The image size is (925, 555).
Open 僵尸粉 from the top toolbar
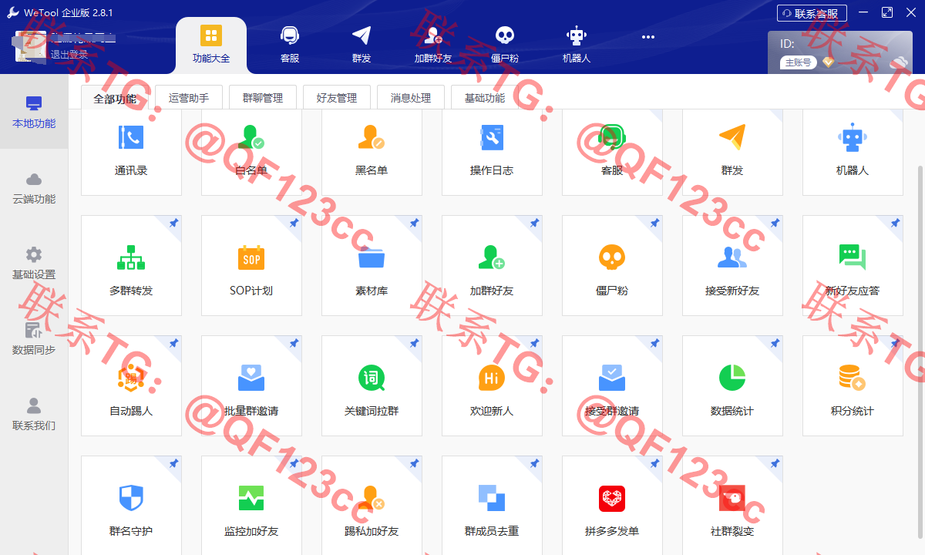point(505,45)
